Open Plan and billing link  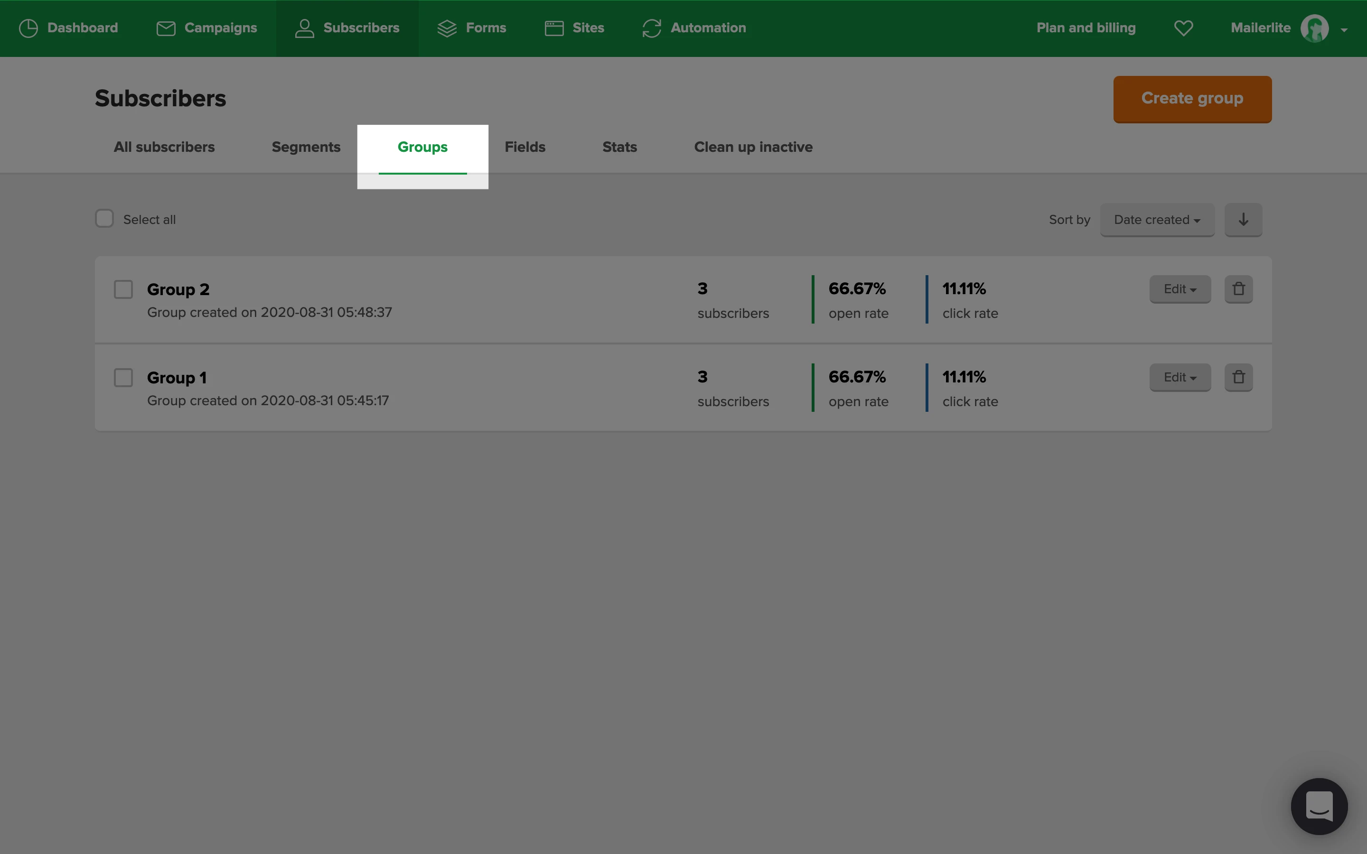coord(1086,28)
